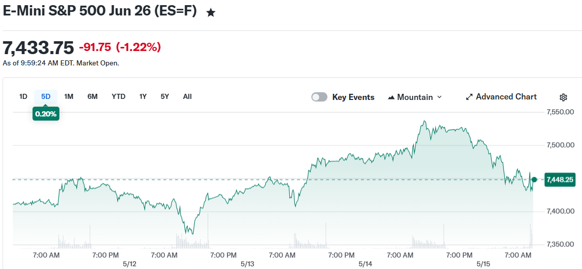Click the 5/12 date label

click(x=130, y=264)
